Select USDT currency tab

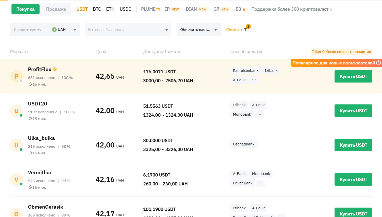pos(82,9)
